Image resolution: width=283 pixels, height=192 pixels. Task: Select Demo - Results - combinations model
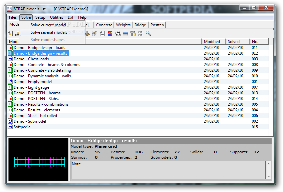pos(41,104)
